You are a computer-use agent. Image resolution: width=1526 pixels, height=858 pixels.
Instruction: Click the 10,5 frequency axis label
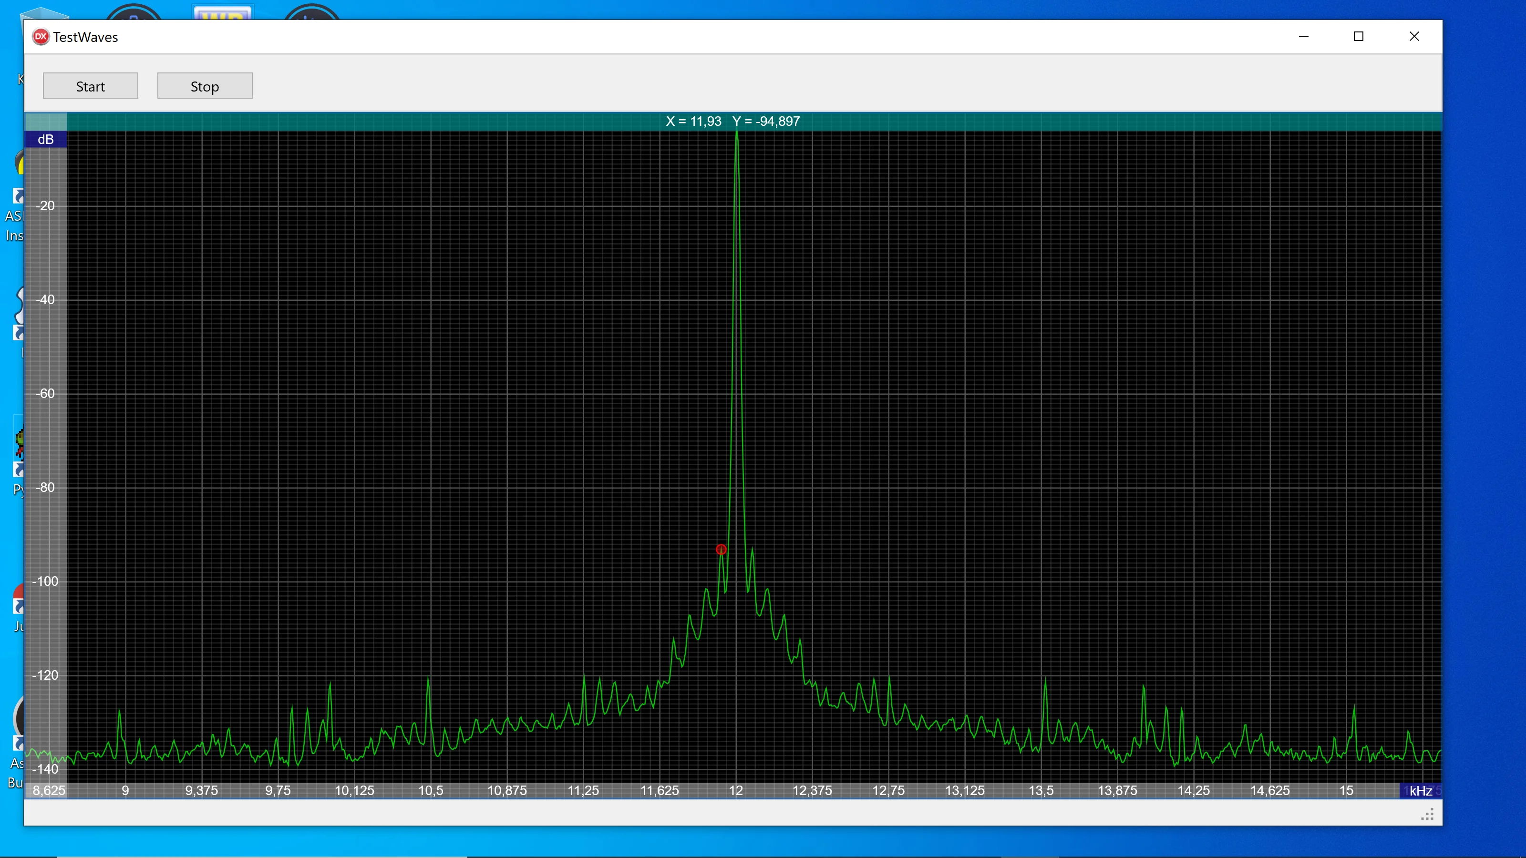(x=431, y=790)
